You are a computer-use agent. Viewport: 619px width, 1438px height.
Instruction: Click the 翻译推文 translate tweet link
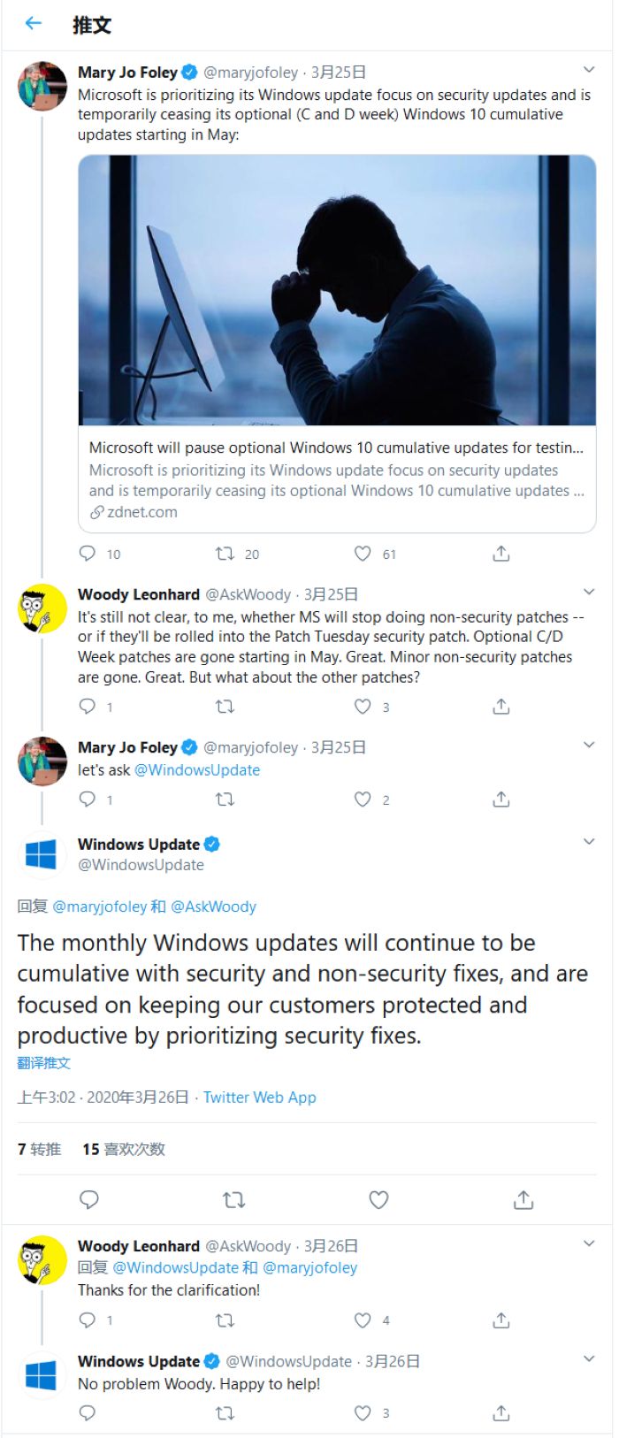point(44,1063)
